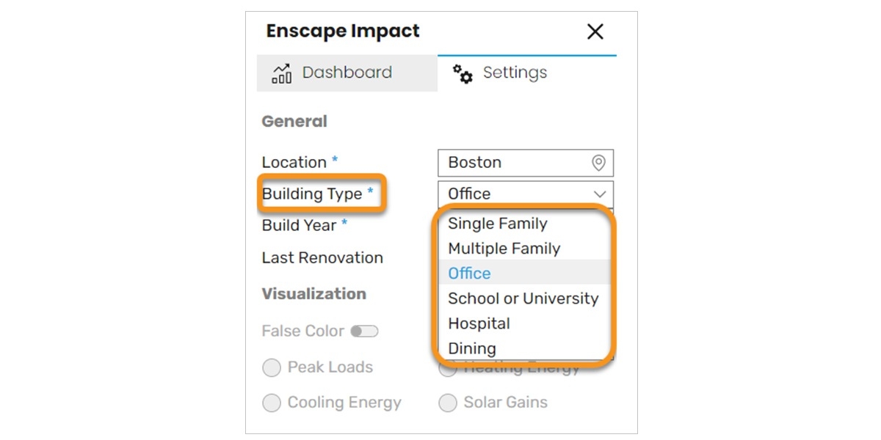Switch to the Settings tab
Image resolution: width=881 pixels, height=440 pixels.
514,73
